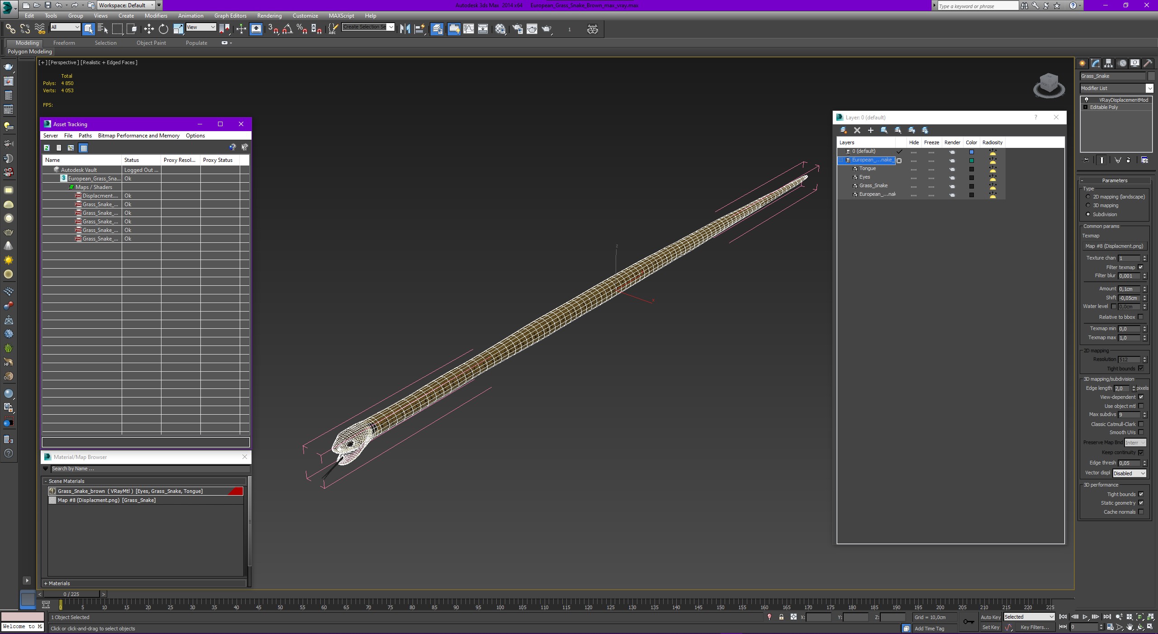Enable Relative to bbox option

point(1141,317)
